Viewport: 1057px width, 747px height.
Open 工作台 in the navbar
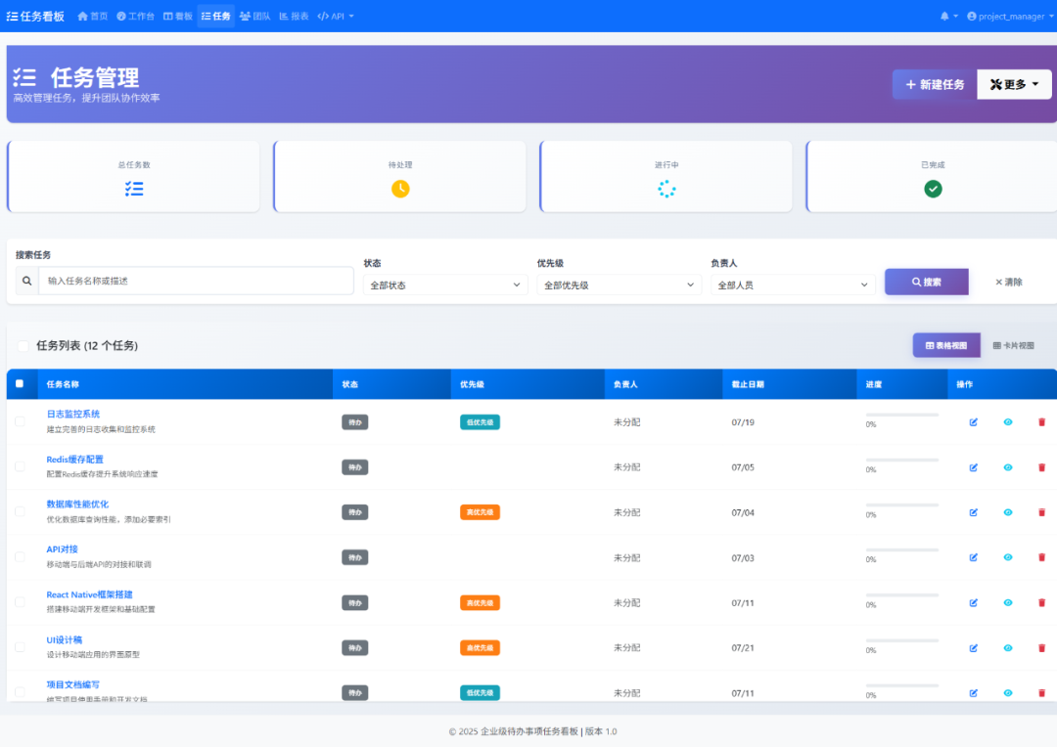point(135,17)
